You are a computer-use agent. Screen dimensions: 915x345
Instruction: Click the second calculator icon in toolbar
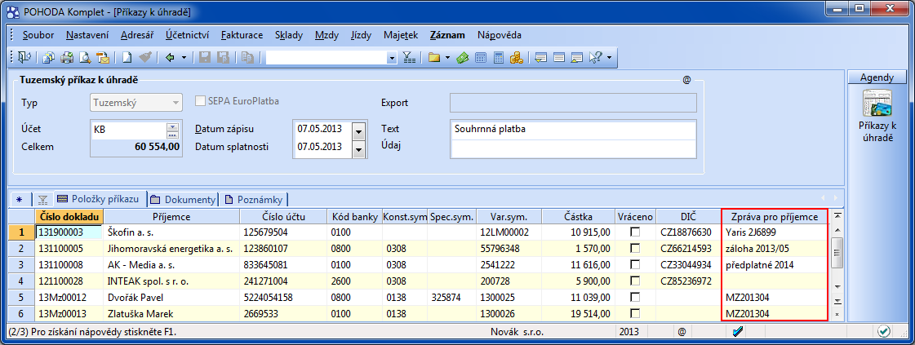coord(499,57)
